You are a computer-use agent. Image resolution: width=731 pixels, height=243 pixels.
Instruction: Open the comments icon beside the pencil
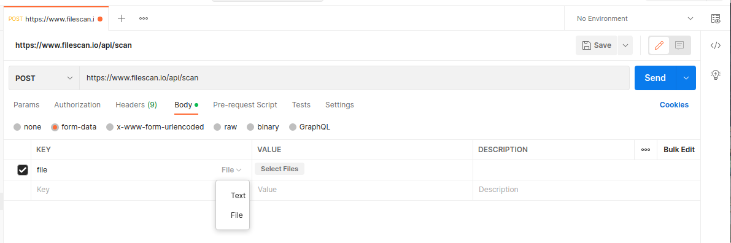679,45
